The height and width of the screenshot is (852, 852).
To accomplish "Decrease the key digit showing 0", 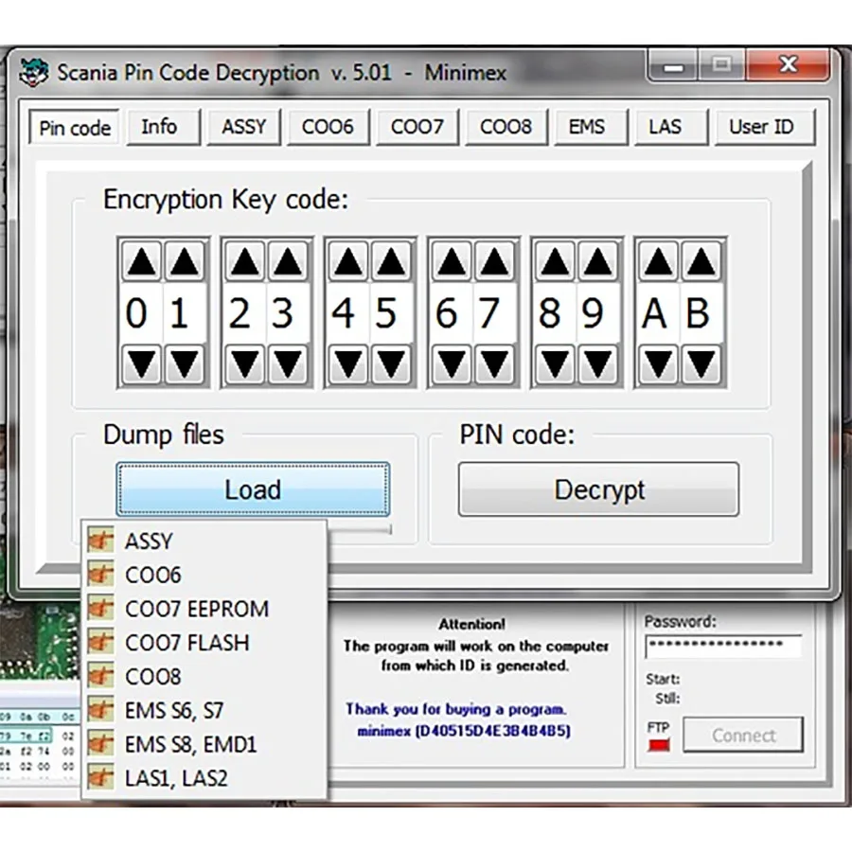I will click(x=142, y=363).
